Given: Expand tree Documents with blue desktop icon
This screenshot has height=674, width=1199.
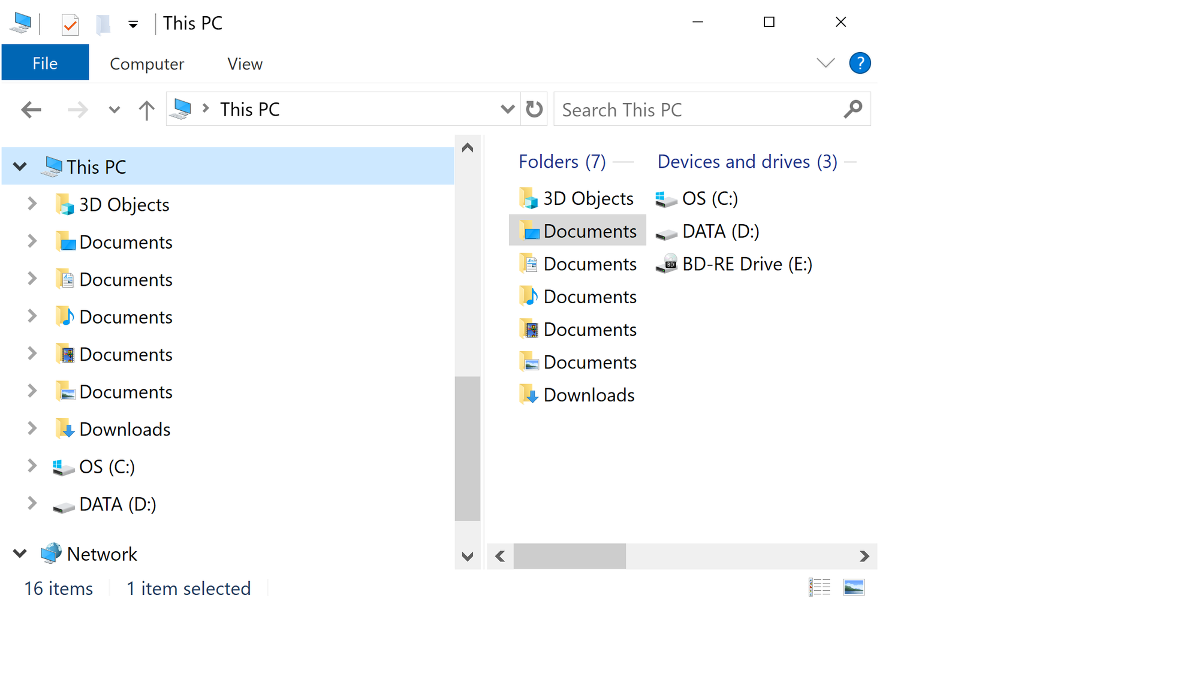Looking at the screenshot, I should [32, 241].
